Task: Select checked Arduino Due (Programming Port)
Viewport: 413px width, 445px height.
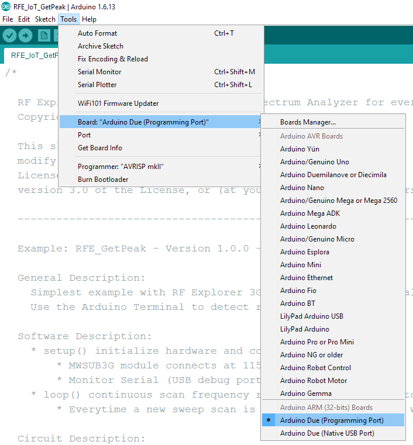Action: 333,420
